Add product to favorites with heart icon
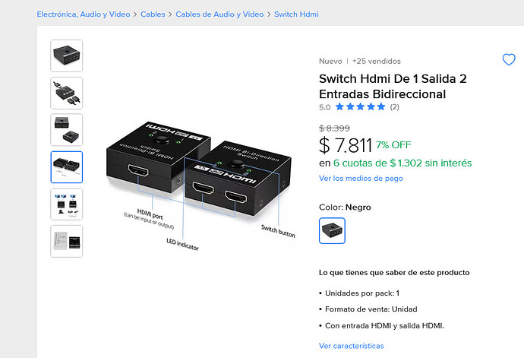 tap(509, 60)
